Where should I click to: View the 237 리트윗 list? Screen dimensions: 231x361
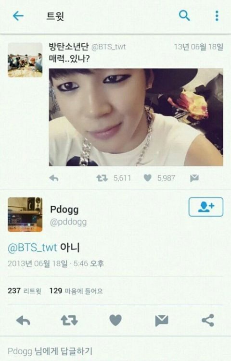coord(25,291)
